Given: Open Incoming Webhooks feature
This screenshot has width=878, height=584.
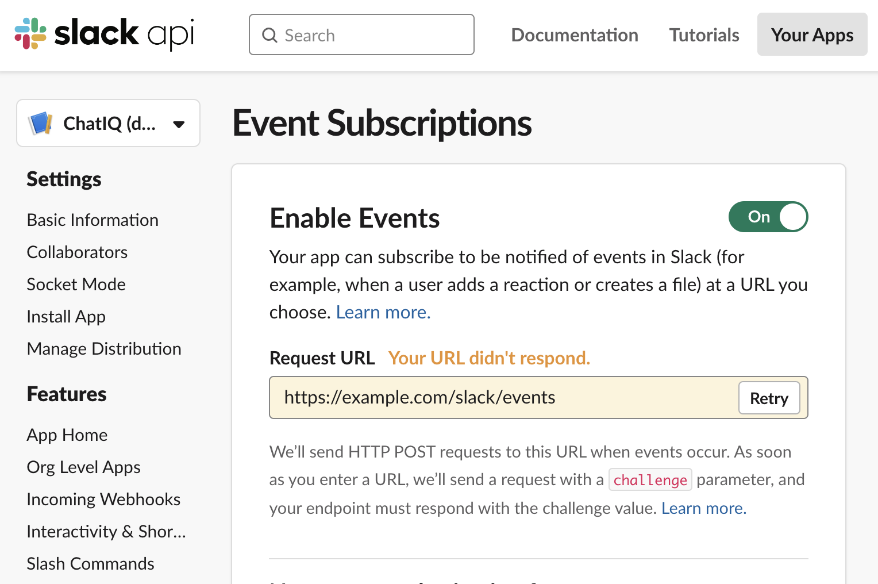Looking at the screenshot, I should click(103, 500).
